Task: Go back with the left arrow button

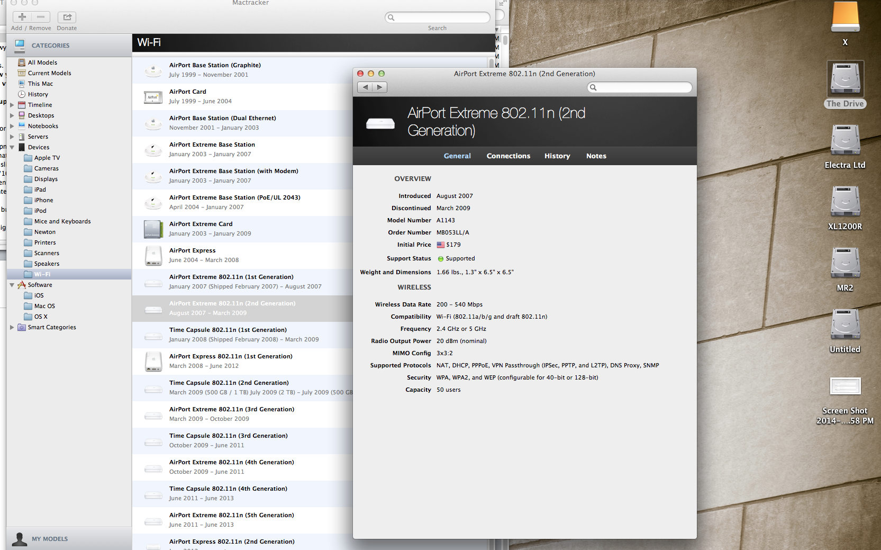Action: click(x=365, y=87)
